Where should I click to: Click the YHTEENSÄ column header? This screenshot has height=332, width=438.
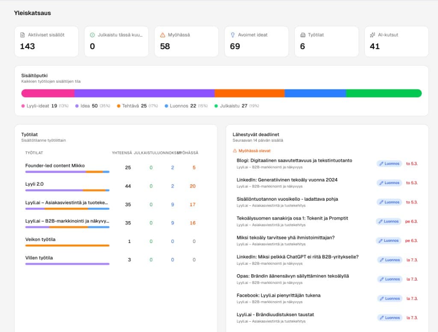pos(122,153)
